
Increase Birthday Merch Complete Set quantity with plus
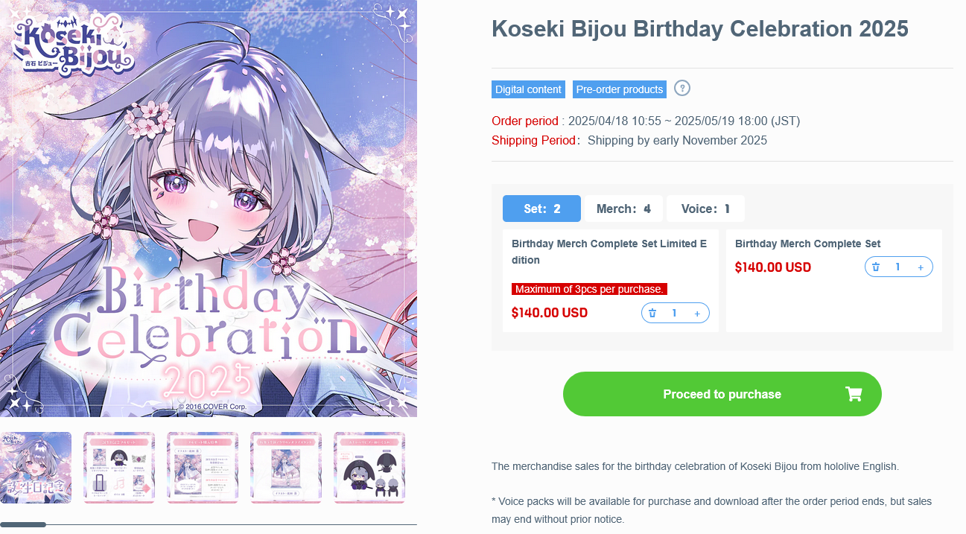[921, 267]
